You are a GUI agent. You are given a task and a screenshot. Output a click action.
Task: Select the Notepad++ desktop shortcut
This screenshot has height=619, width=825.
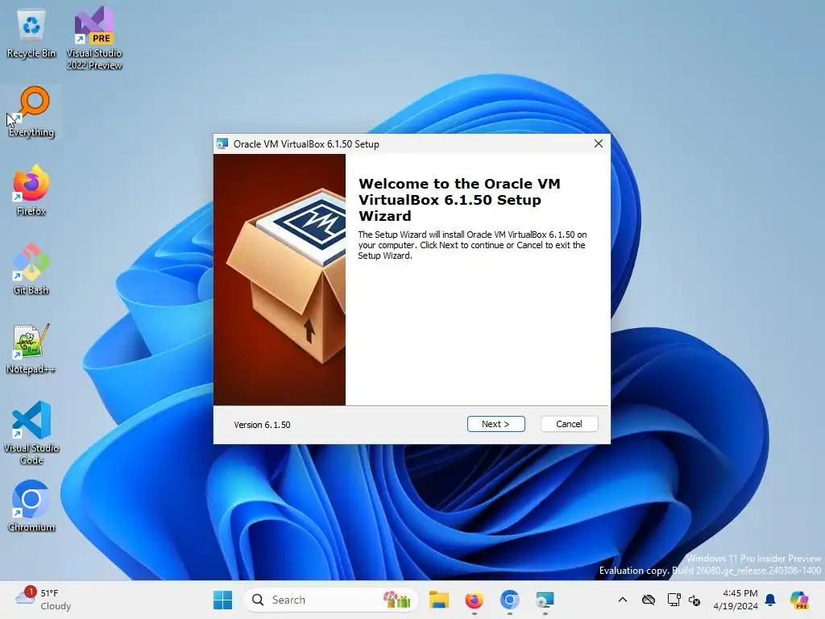coord(31,348)
